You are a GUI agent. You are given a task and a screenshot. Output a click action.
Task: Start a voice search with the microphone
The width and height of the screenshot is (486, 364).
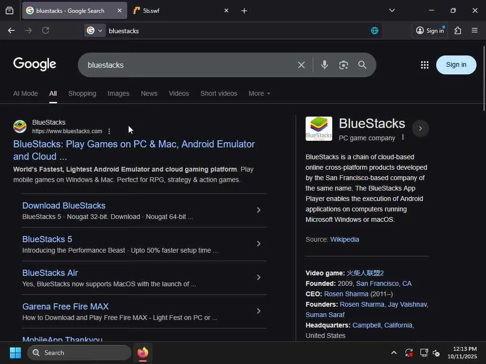[x=325, y=64]
